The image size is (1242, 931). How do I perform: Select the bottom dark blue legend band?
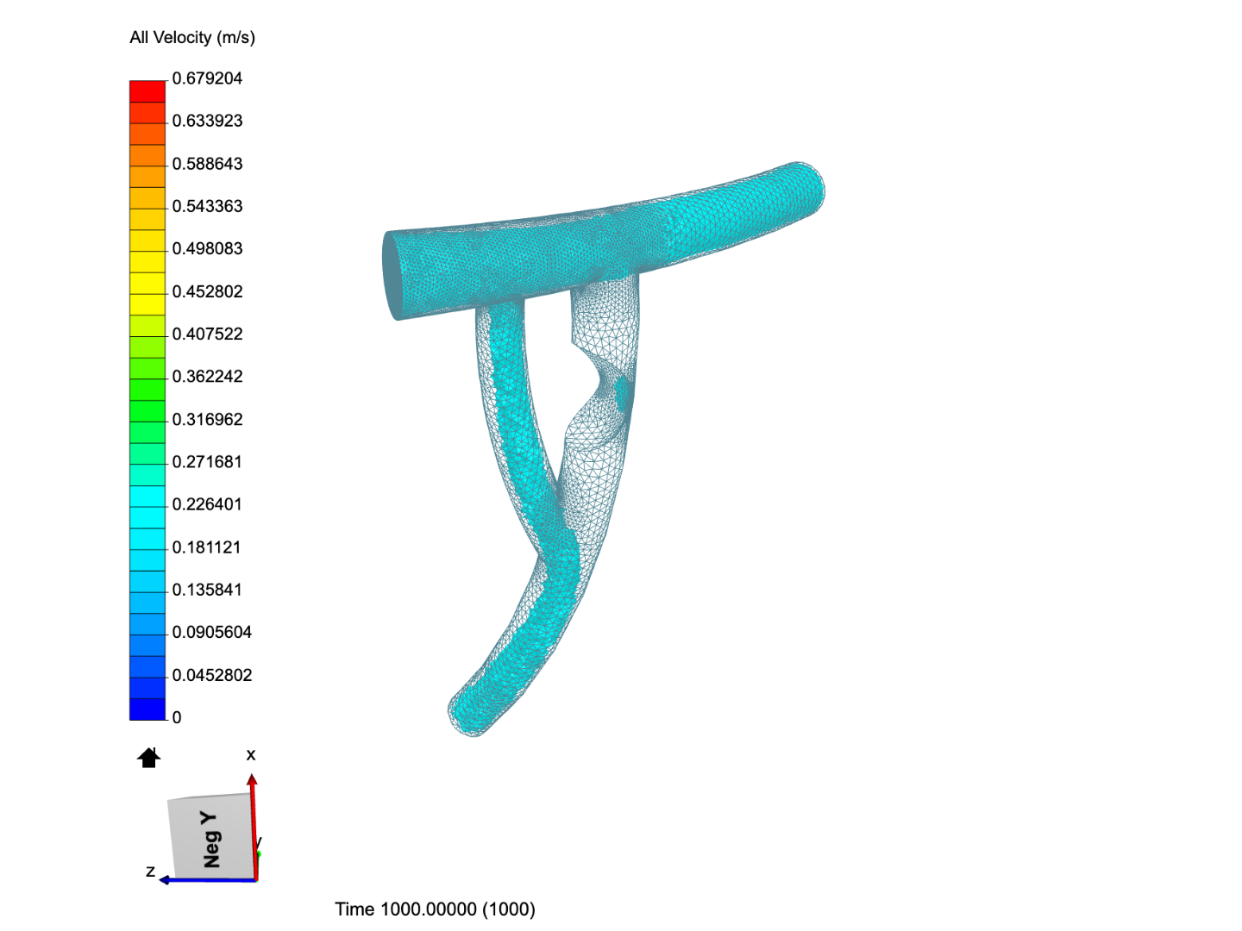point(147,709)
